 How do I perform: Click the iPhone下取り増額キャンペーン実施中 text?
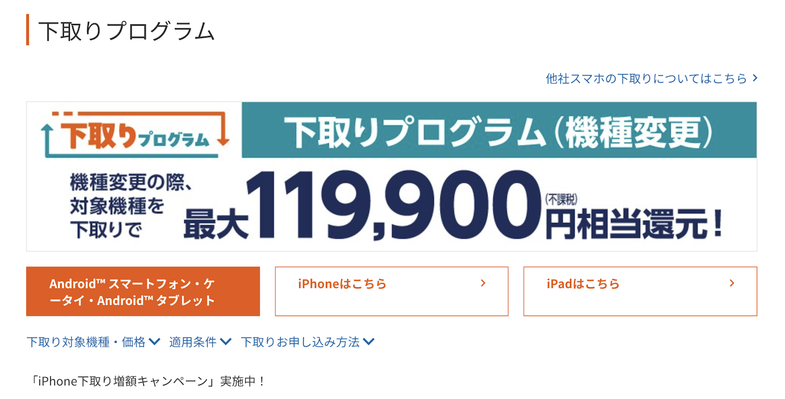coord(147,381)
